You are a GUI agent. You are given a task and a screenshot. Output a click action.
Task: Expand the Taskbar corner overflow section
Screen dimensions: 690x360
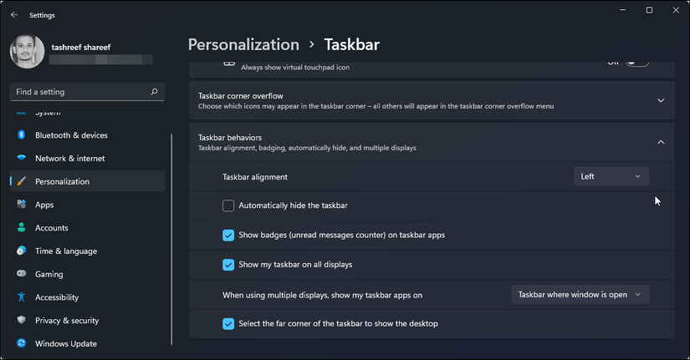coord(660,101)
